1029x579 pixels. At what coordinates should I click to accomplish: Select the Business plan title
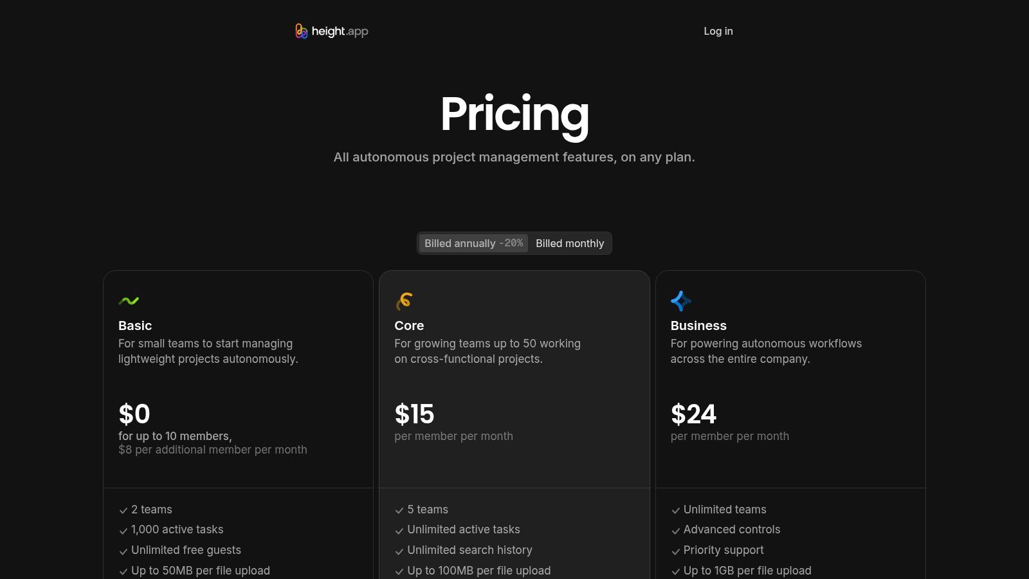point(698,326)
